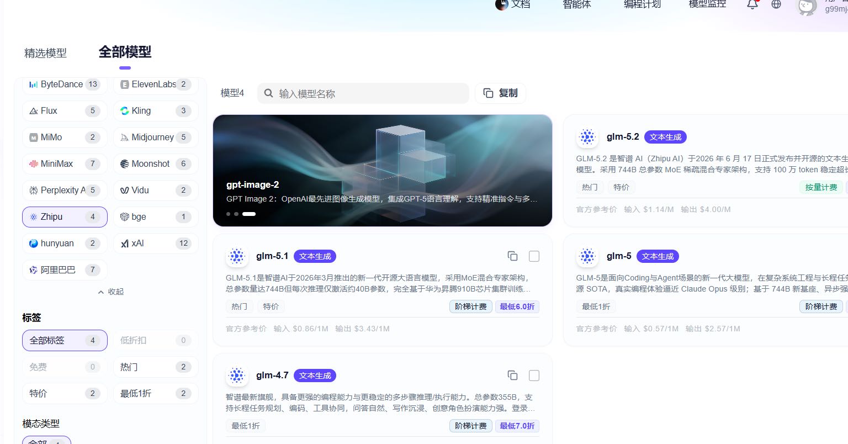Open the glm-5.2 model title
848x444 pixels.
(x=623, y=137)
